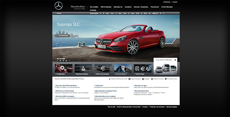Screen dimensions: 230x117
Task: Select the last carousel dot under Actualités
Action: (69, 60)
